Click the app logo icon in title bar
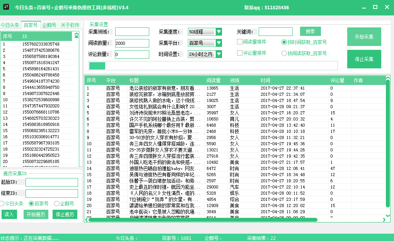 pyautogui.click(x=6, y=7)
